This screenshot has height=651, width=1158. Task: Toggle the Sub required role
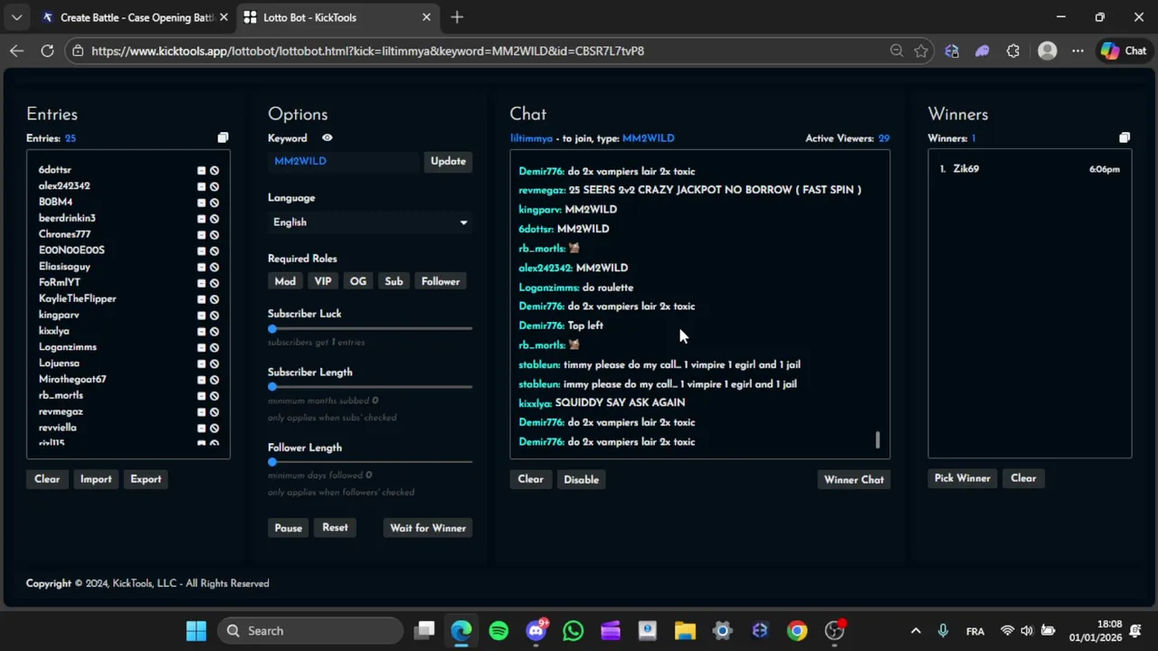click(x=394, y=281)
